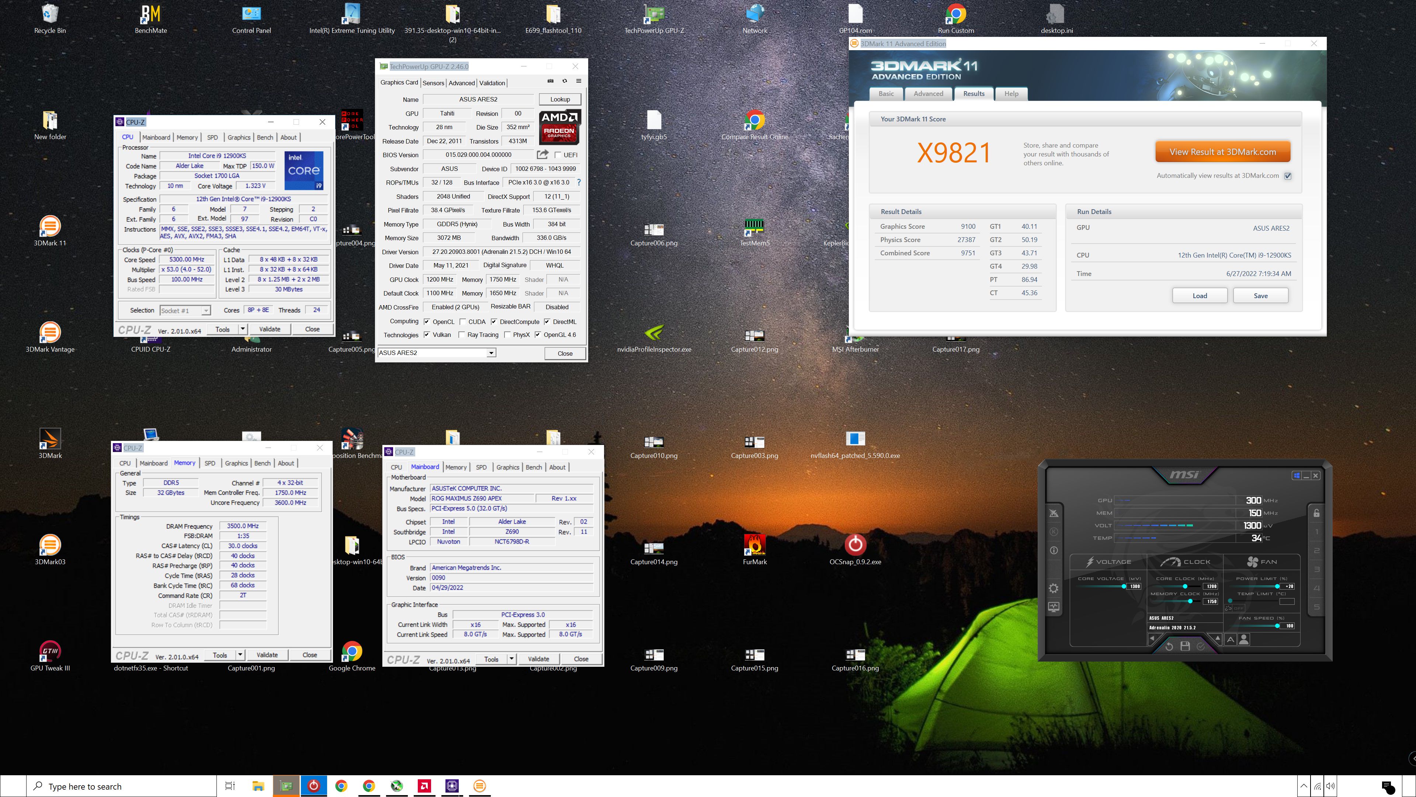Open the Afterburner information icon
The height and width of the screenshot is (797, 1416).
coord(1054,551)
